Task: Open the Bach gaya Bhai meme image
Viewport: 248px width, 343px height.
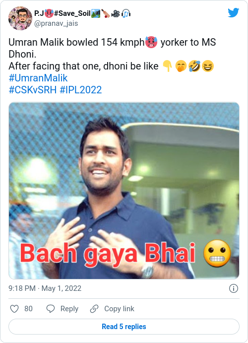Action: (x=124, y=191)
